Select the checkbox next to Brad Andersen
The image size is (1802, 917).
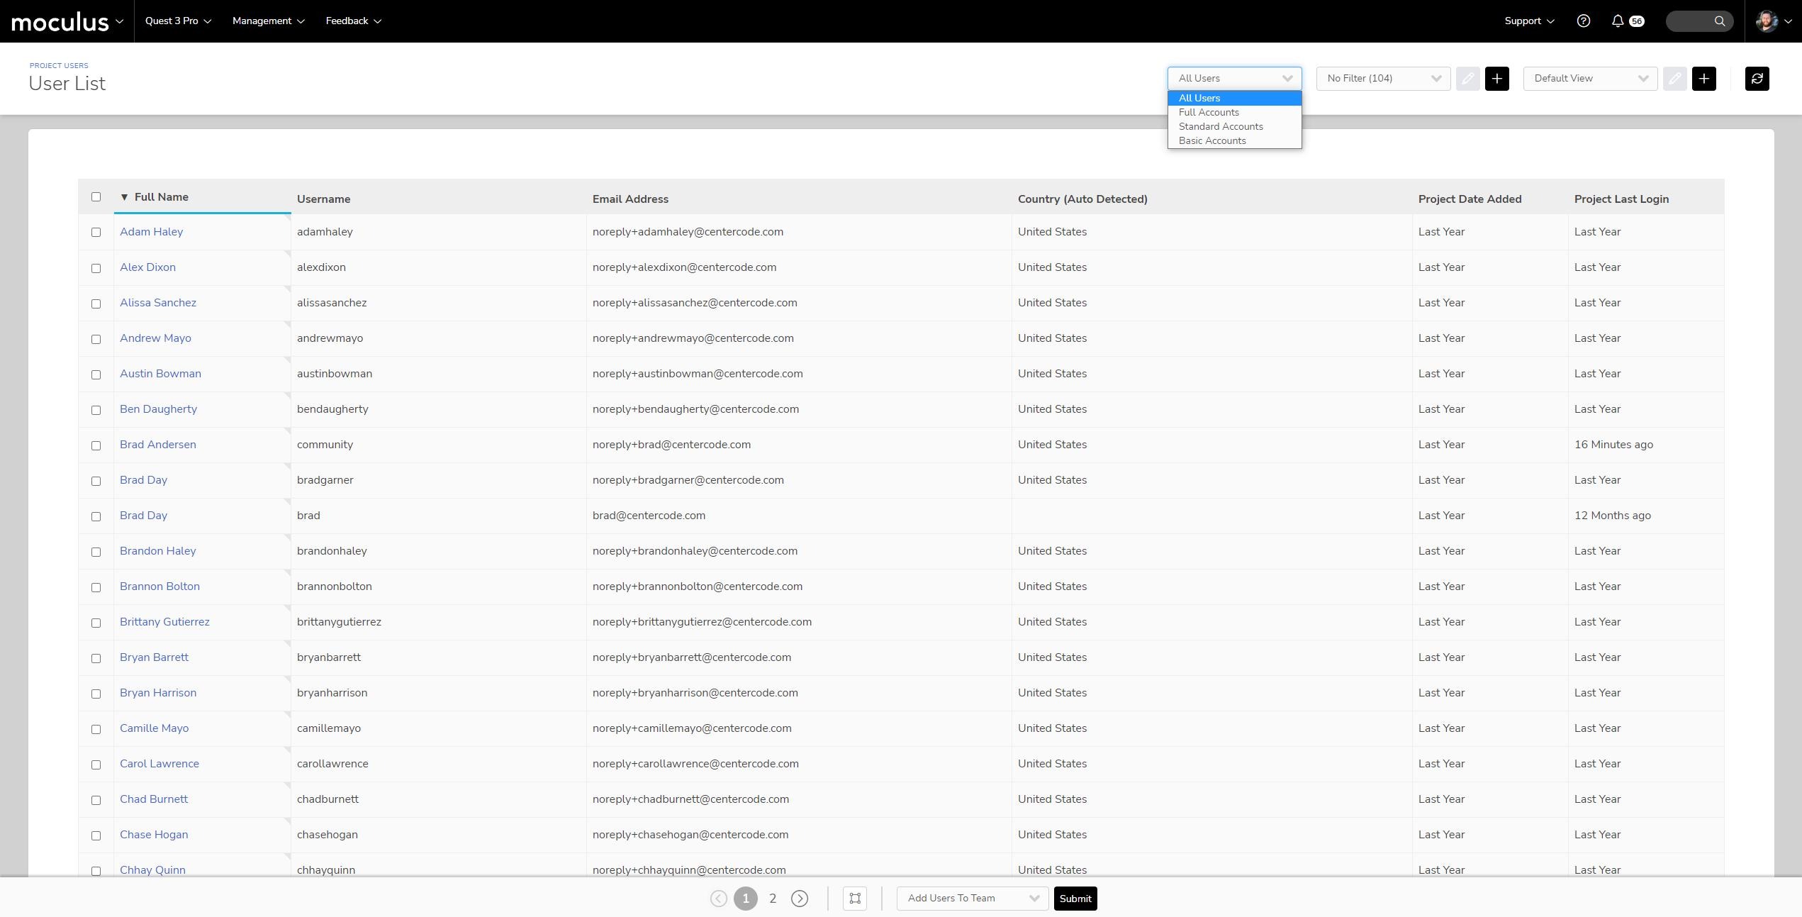pyautogui.click(x=96, y=445)
